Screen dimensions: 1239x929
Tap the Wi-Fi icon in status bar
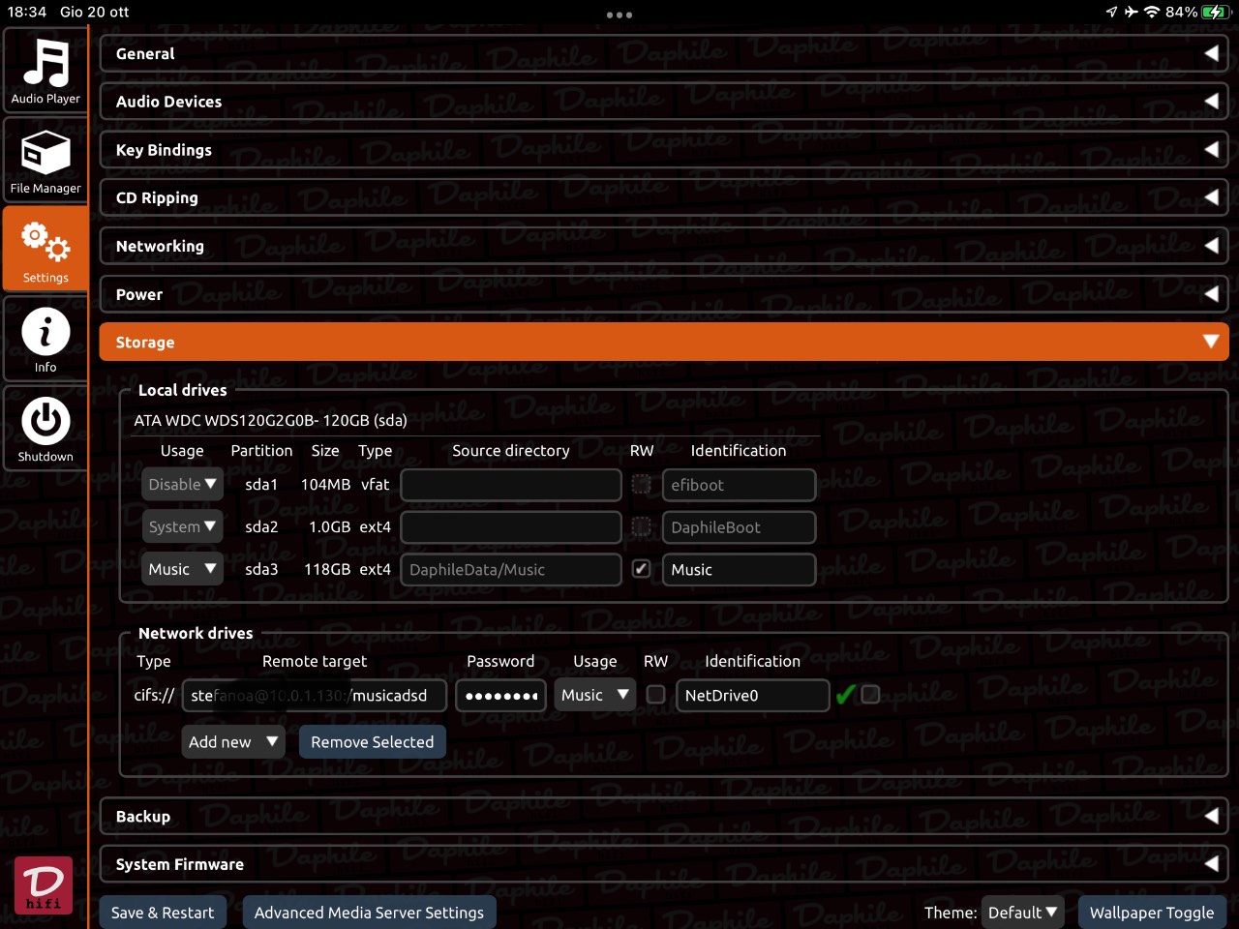(1152, 12)
